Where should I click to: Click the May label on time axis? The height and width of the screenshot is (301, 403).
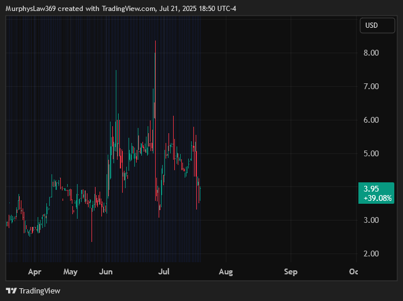[70, 272]
